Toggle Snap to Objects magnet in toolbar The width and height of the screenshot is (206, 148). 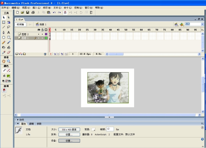coord(65,13)
